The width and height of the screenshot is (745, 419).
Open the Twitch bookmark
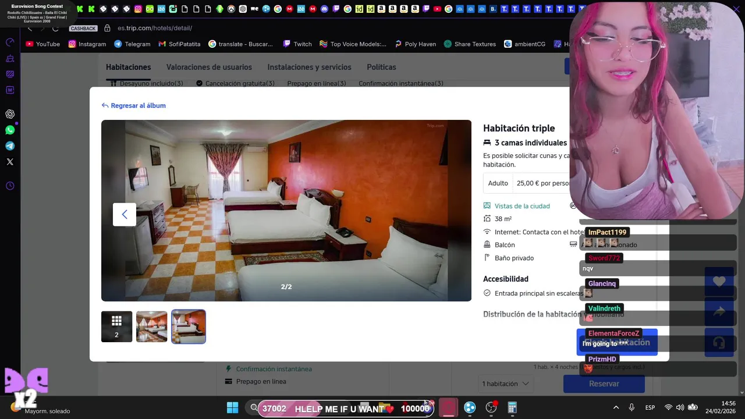[x=297, y=44]
